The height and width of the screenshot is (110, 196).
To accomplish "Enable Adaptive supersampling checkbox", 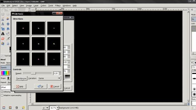I will coord(2,95).
